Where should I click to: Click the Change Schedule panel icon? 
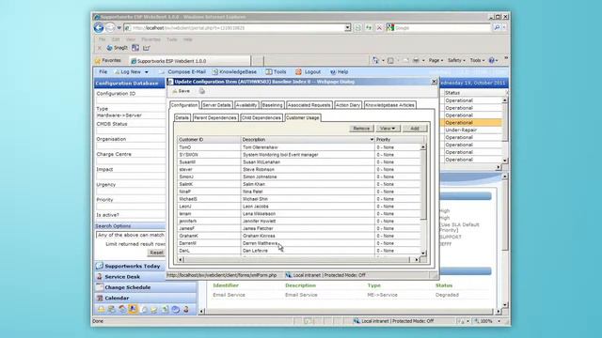coord(100,287)
